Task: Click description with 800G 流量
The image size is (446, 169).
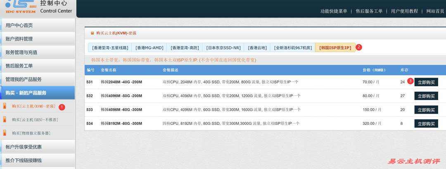Action: coord(230,82)
